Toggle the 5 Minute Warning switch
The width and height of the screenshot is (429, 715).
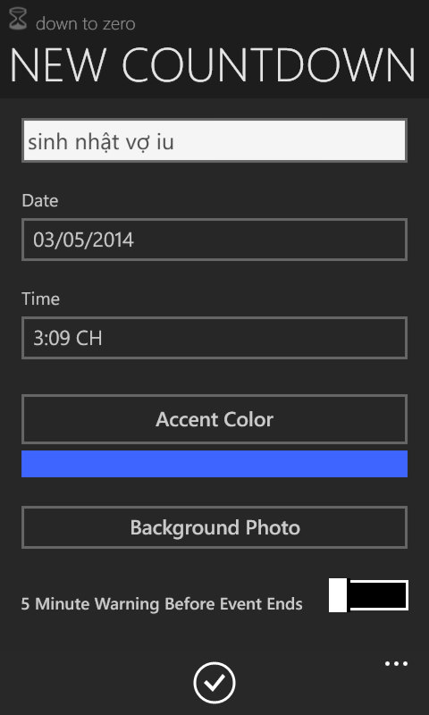368,595
